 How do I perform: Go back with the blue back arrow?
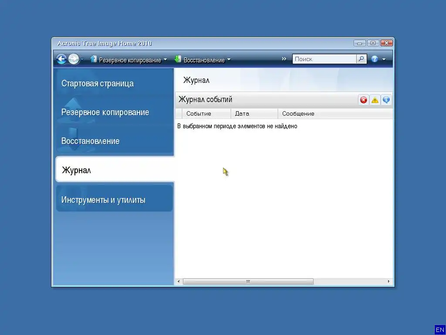pyautogui.click(x=61, y=59)
